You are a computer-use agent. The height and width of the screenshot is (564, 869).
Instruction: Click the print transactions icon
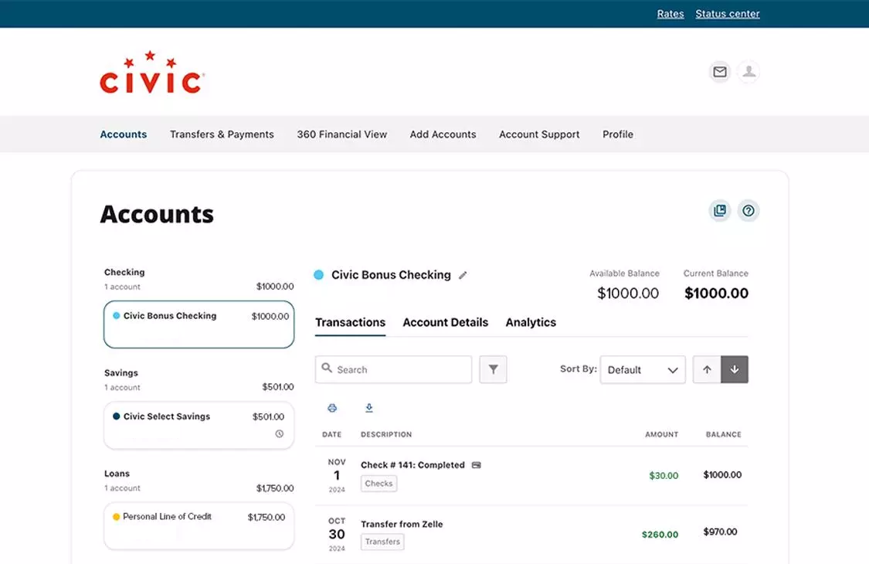332,407
